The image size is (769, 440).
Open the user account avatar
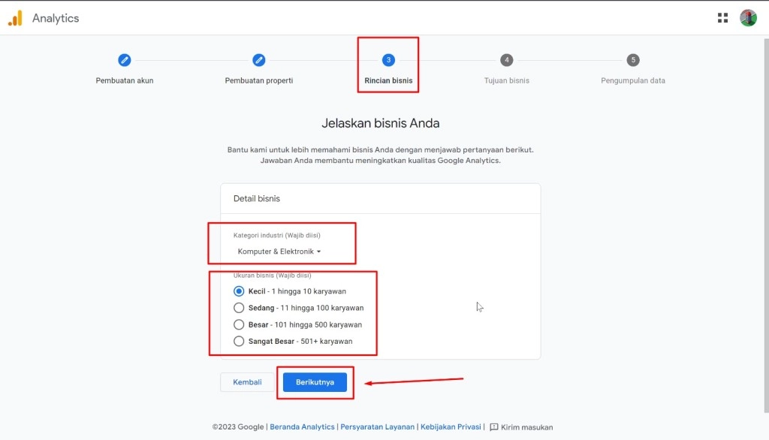coord(748,18)
